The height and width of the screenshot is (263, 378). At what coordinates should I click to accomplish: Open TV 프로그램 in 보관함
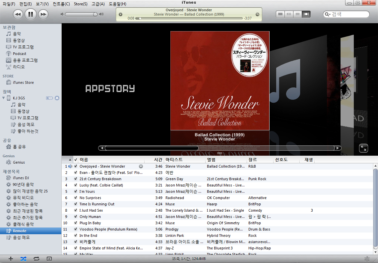[x=23, y=47]
